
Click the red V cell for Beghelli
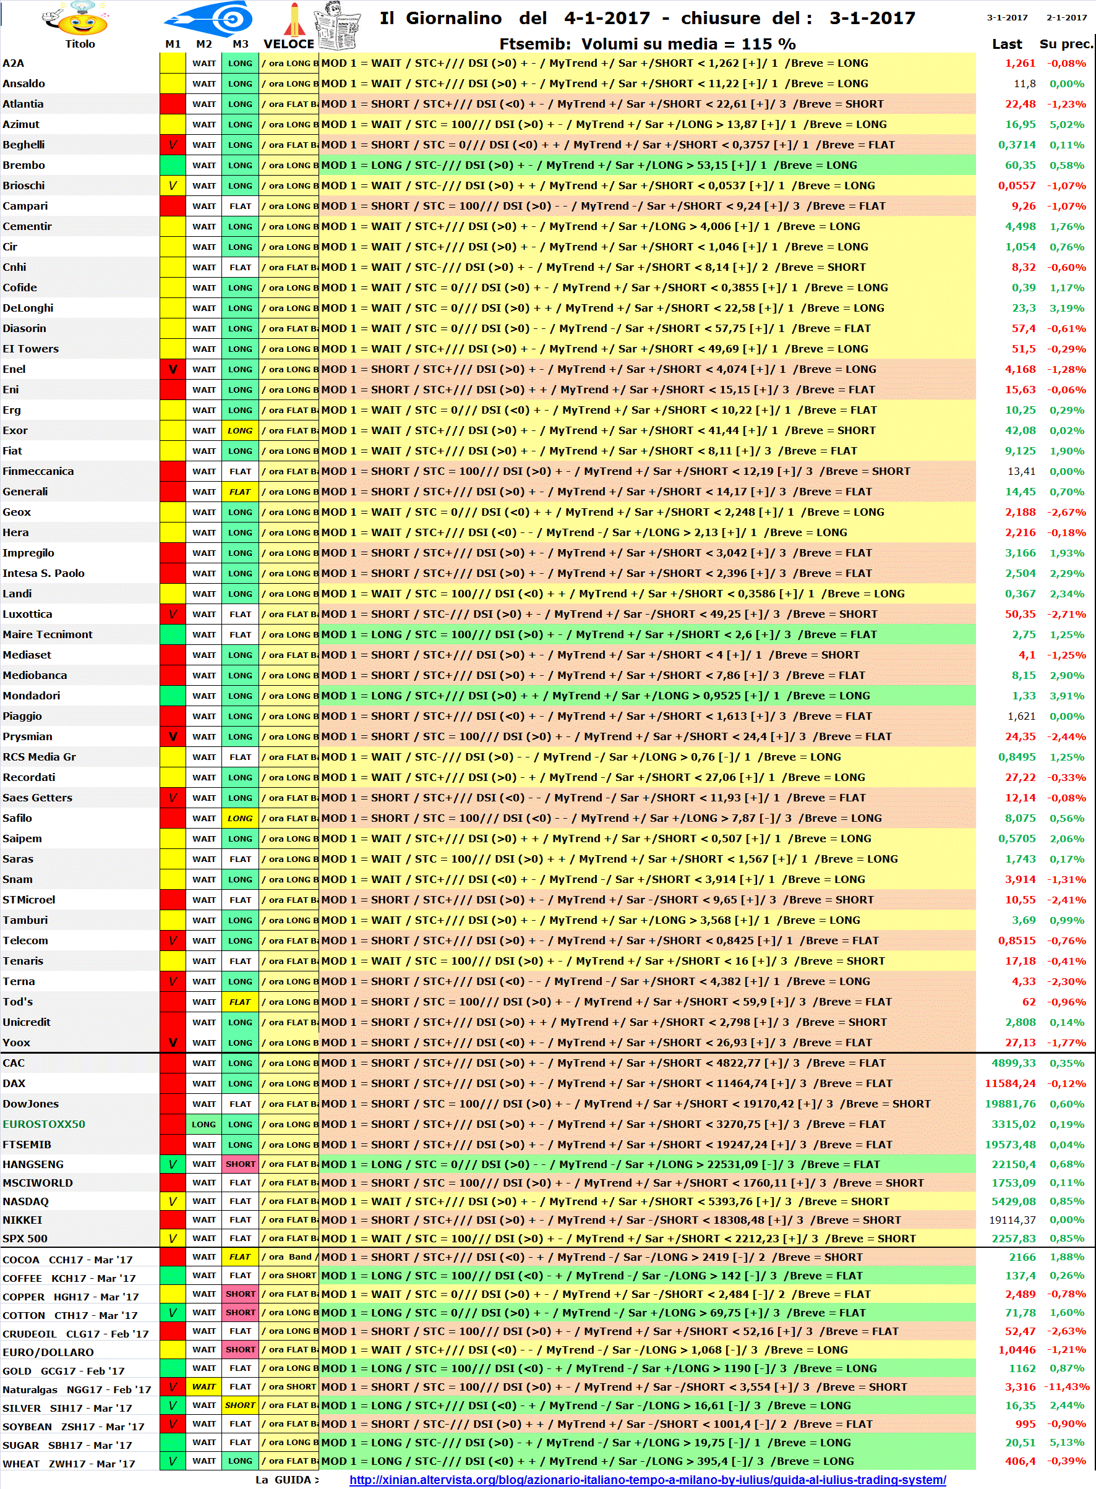(173, 145)
